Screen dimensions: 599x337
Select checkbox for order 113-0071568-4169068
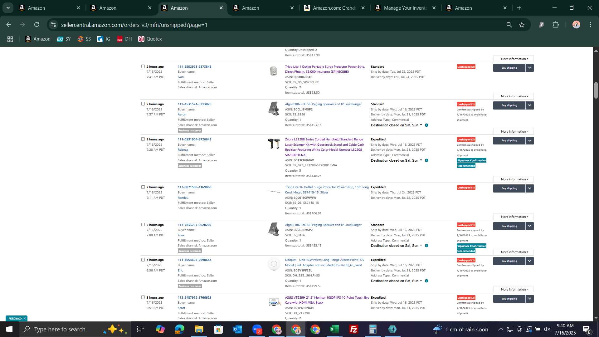[143, 187]
